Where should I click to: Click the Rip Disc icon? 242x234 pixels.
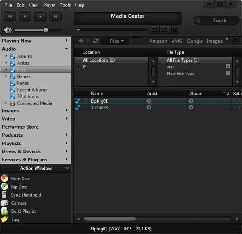click(x=4, y=187)
